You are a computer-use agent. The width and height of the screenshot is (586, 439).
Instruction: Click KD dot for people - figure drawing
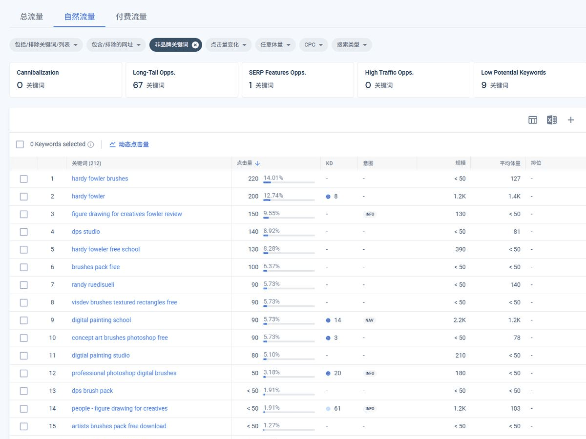pos(328,409)
